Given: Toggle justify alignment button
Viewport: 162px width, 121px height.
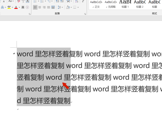Looking at the screenshot, I should 49,7.
